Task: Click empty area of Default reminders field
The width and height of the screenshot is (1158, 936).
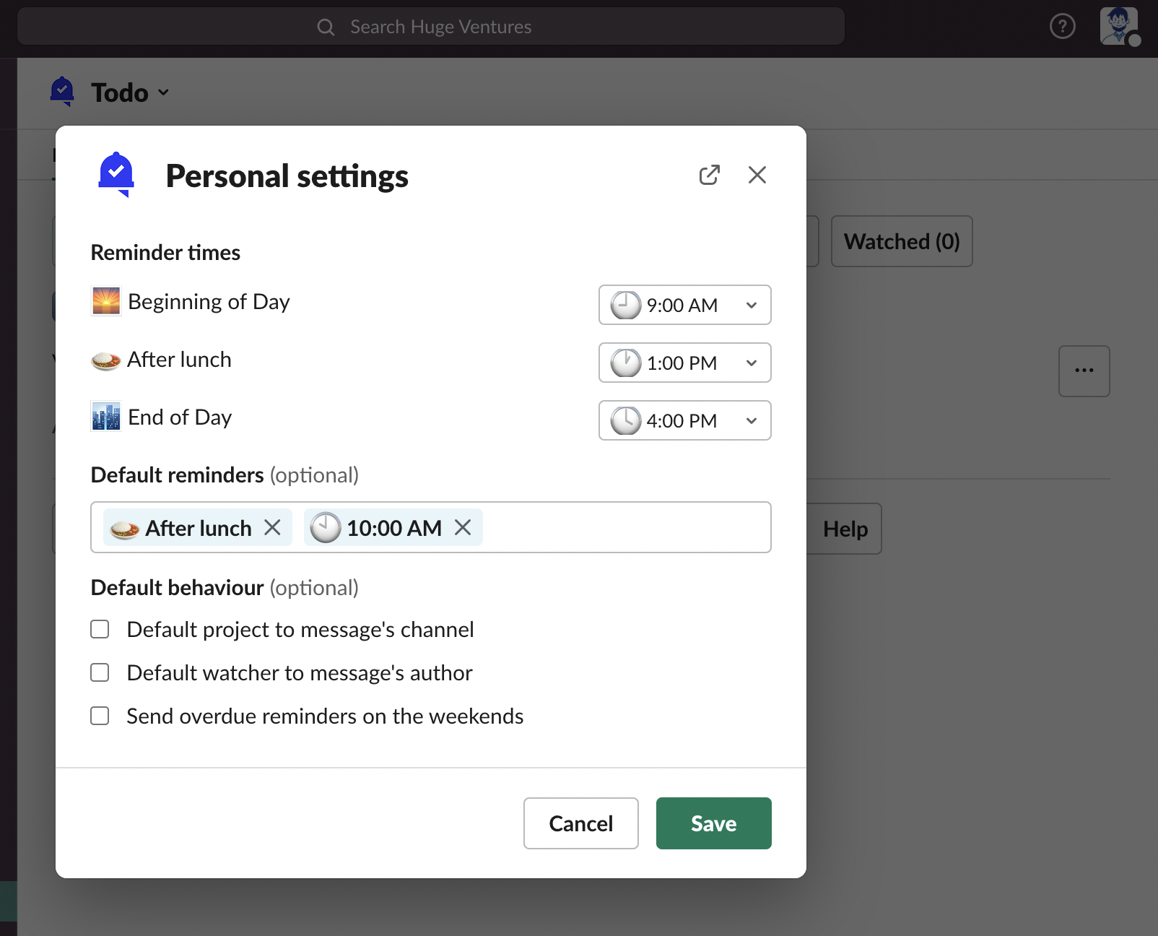Action: pyautogui.click(x=624, y=528)
